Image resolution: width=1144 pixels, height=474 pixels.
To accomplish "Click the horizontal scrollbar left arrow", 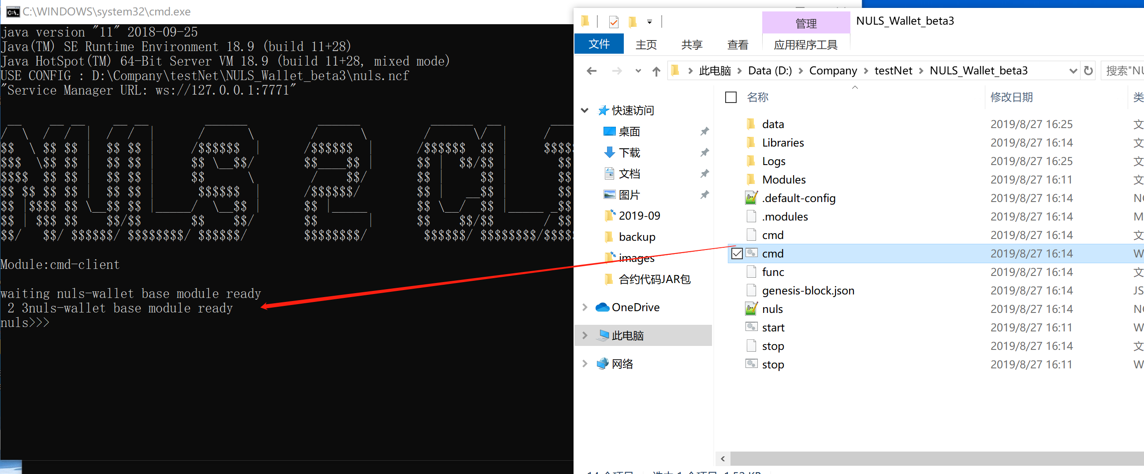I will [723, 459].
